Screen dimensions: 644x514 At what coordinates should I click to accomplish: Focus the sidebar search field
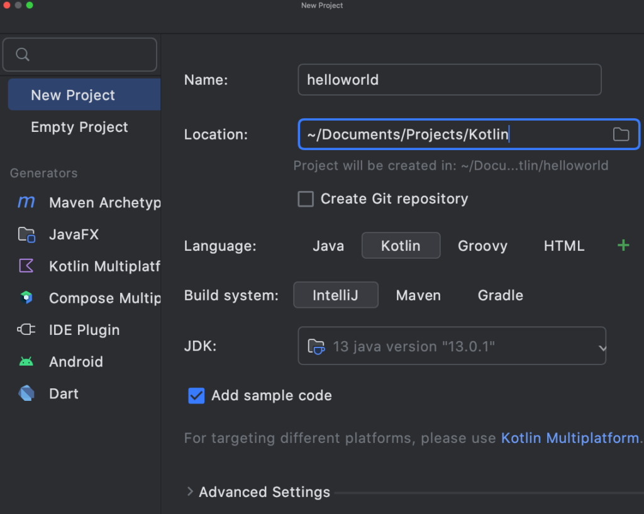click(x=80, y=55)
